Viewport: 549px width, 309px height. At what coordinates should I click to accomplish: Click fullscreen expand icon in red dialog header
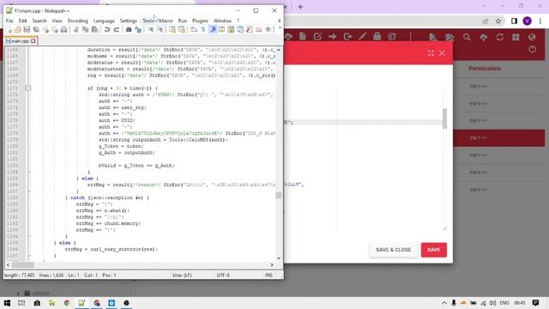[x=431, y=53]
